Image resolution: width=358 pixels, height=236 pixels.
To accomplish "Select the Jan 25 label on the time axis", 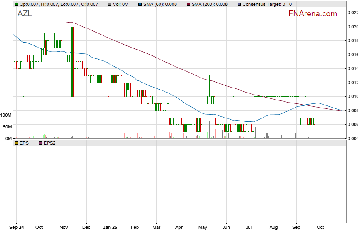I will coord(110,228).
